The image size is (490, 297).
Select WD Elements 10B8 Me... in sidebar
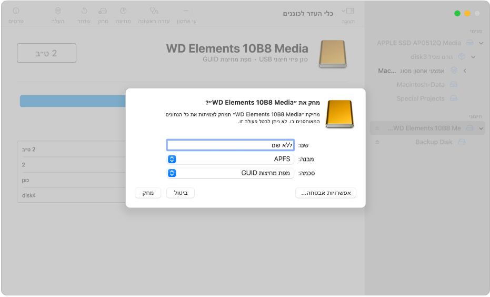427,128
